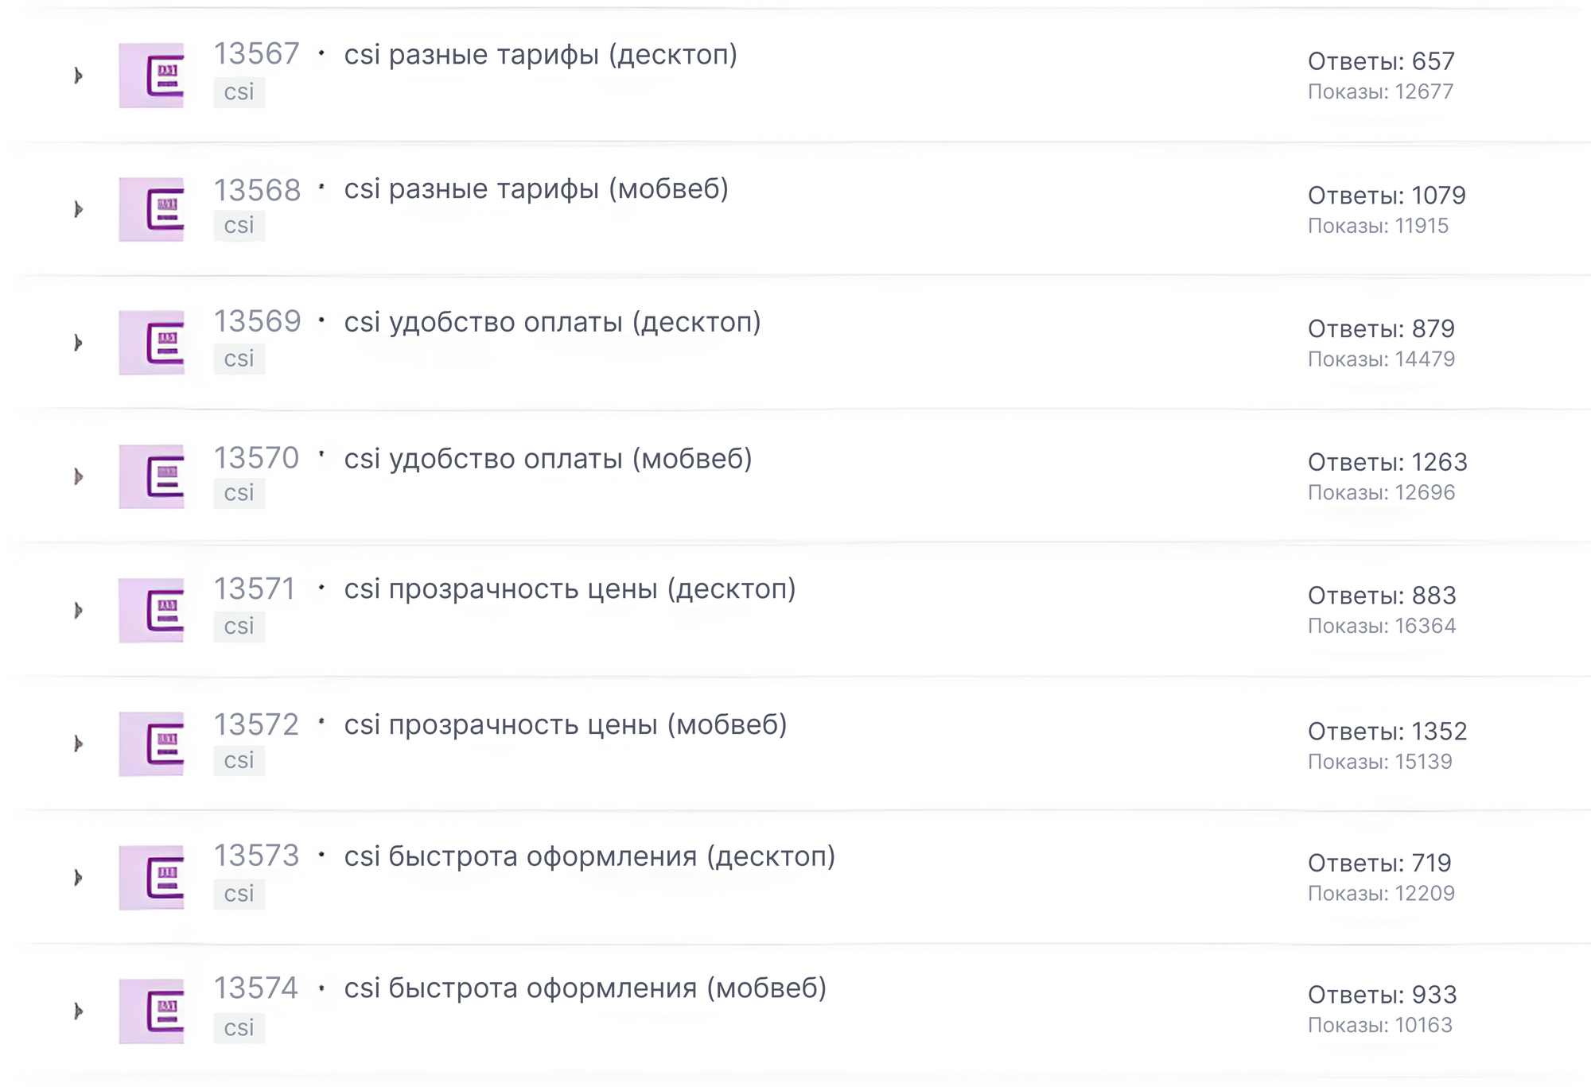
Task: Click the csi tag under survey 13568
Action: pyautogui.click(x=239, y=226)
